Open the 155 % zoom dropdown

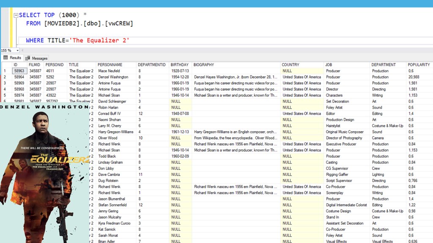(x=17, y=51)
